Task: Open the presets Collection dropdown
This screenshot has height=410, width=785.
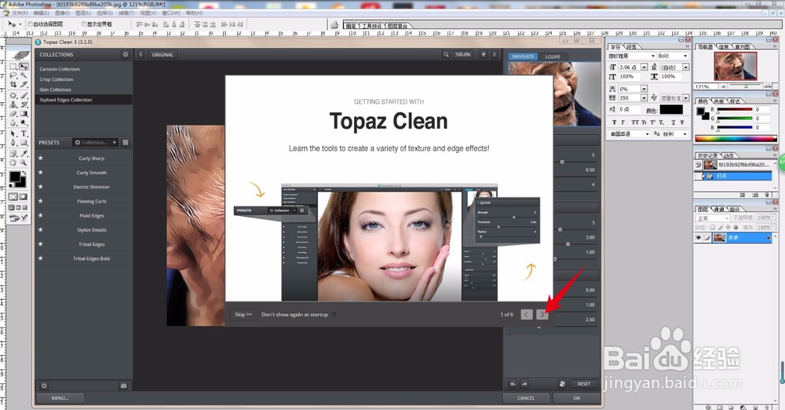Action: tap(95, 142)
